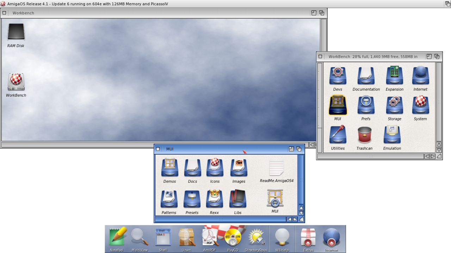The width and height of the screenshot is (451, 253).
Task: Click the MUI window zoom gadget
Action: (291, 149)
